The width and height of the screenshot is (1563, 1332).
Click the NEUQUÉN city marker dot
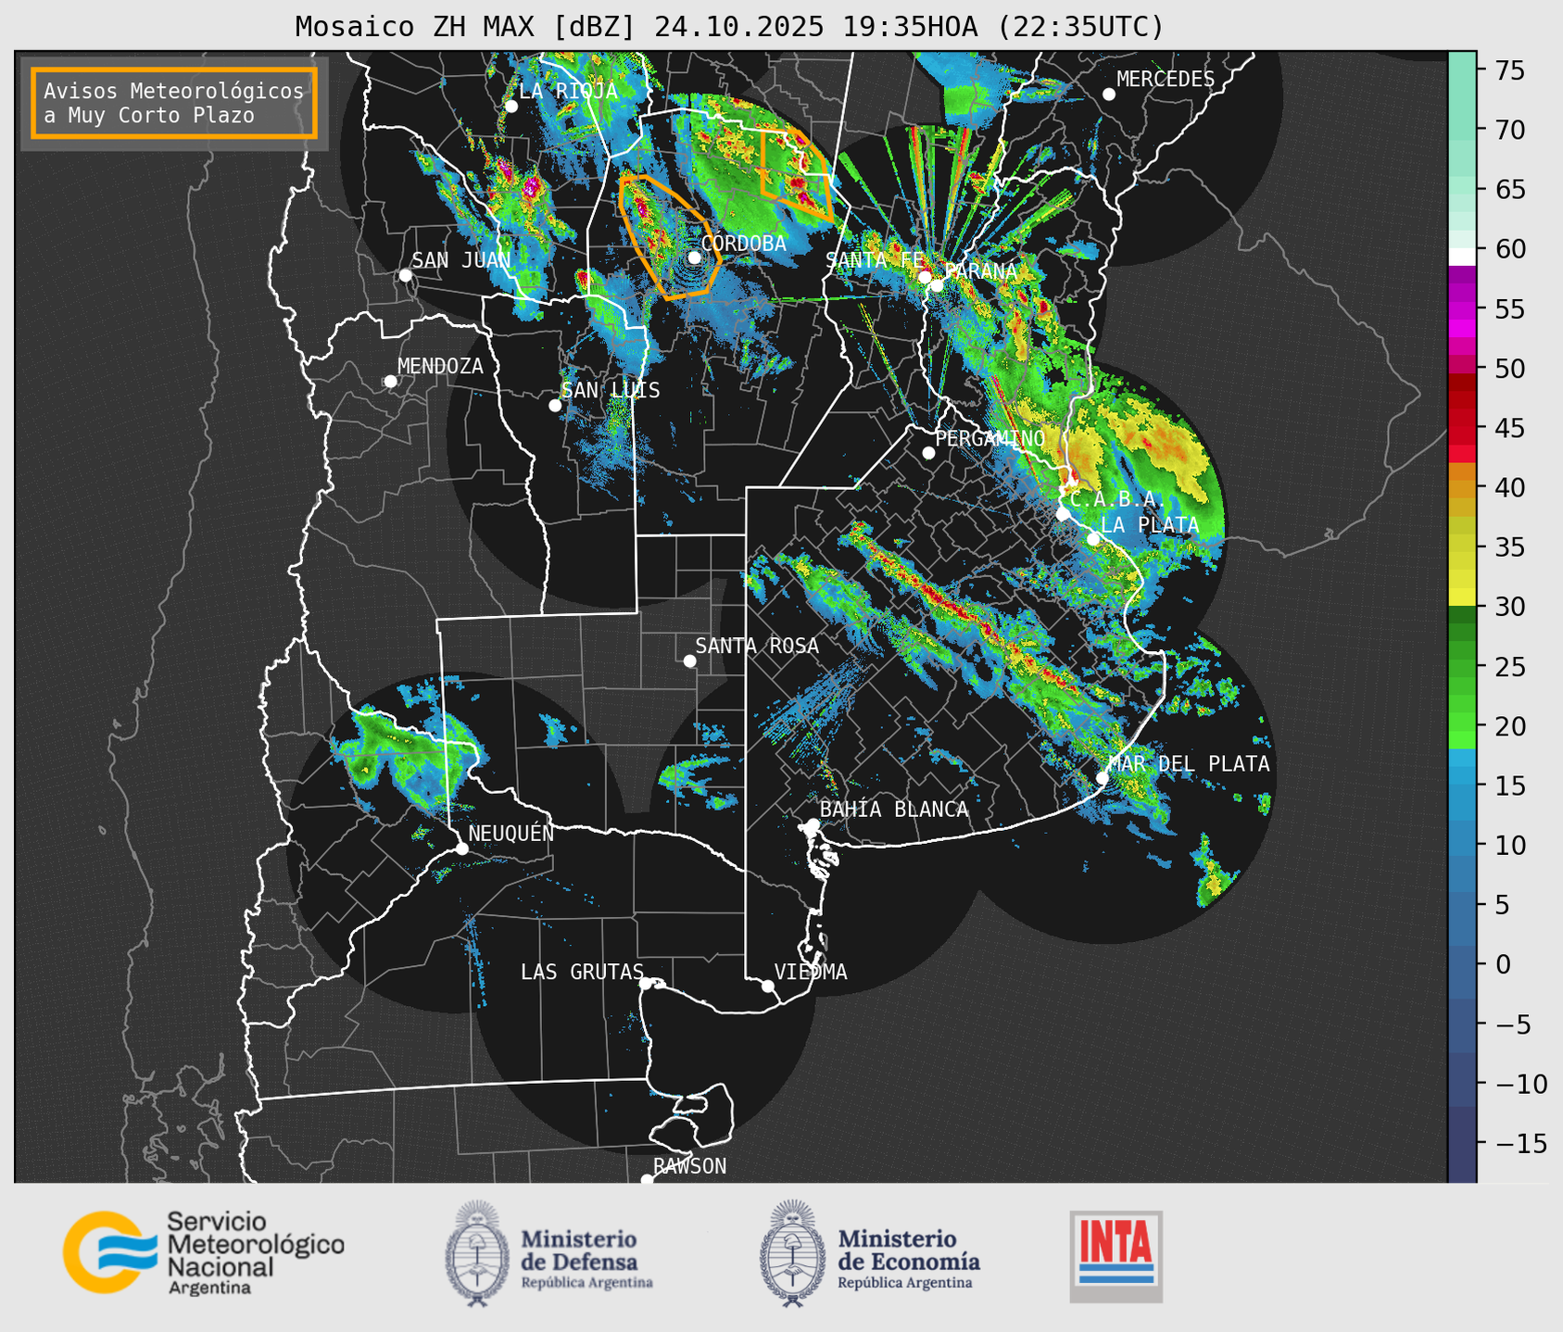click(461, 848)
